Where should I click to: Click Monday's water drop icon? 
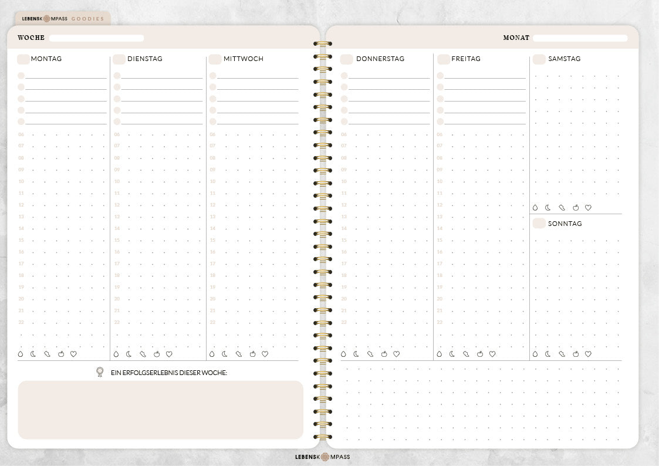(x=21, y=354)
